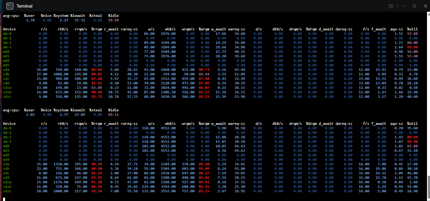Select the %idle value 69.11
Viewport: 430px width, 201px height.
tap(113, 115)
